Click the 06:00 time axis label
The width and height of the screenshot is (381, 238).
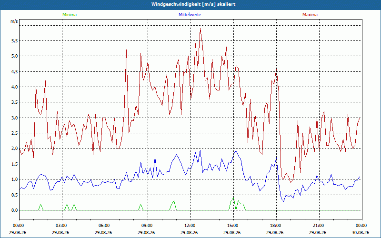click(105, 226)
